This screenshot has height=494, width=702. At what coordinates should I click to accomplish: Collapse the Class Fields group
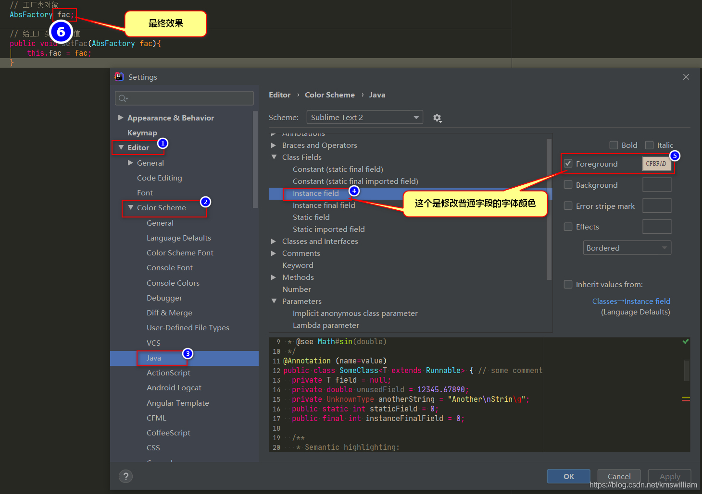tap(274, 157)
